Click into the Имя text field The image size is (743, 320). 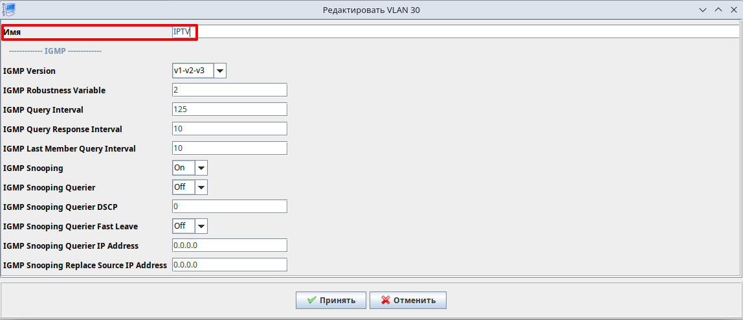453,32
